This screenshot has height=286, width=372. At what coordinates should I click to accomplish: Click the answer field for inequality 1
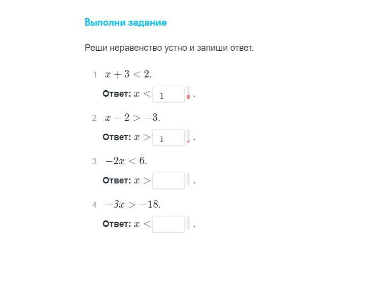[169, 94]
